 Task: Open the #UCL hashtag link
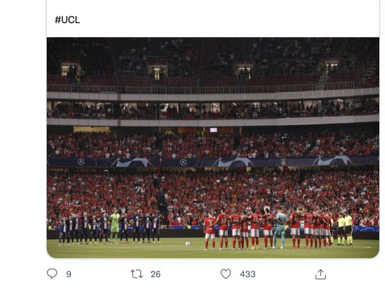pyautogui.click(x=67, y=20)
